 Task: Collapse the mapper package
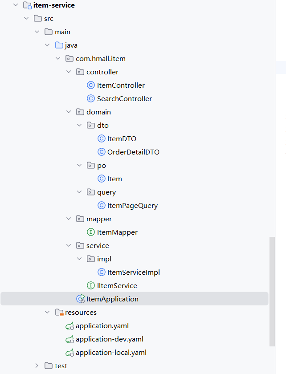coord(69,219)
